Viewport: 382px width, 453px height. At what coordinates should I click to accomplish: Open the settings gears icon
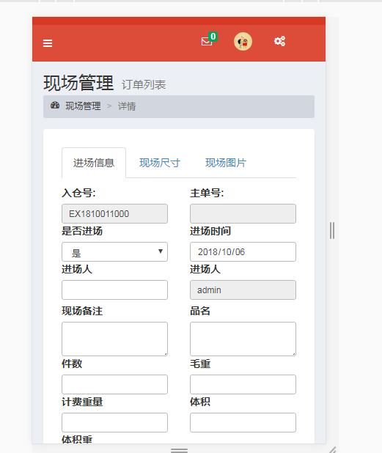point(279,41)
